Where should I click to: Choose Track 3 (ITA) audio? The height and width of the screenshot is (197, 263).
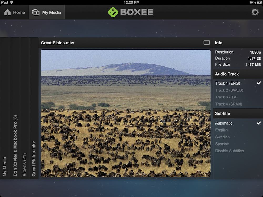click(226, 97)
